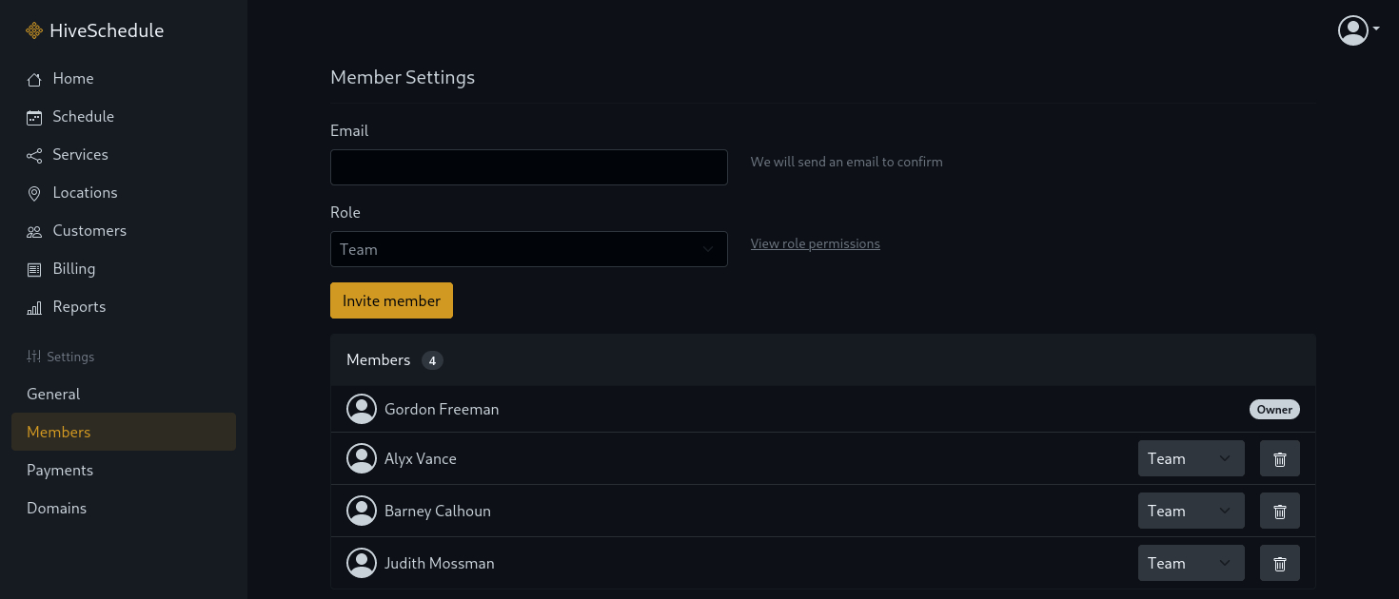Click the 'We will send an email to confirm' hint
The image size is (1399, 599).
(x=847, y=162)
